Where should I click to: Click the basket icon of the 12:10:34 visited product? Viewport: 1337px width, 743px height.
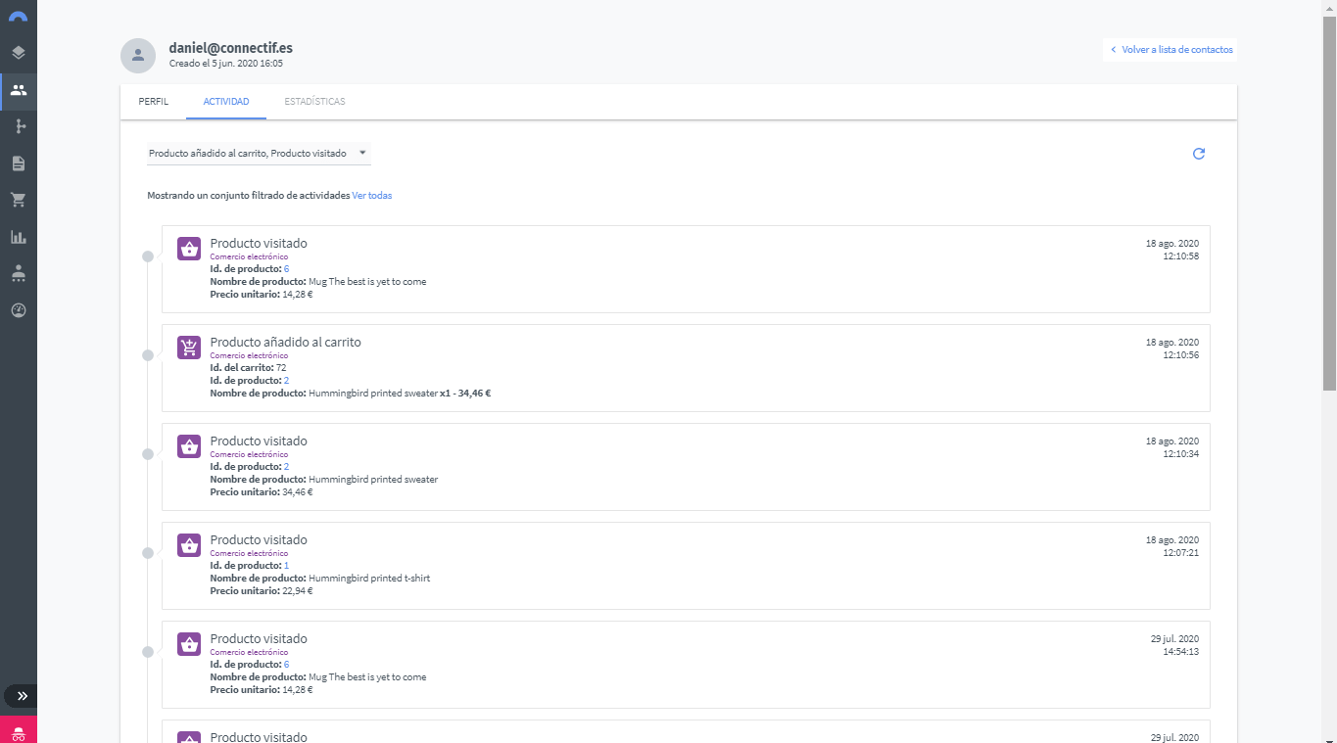(189, 446)
